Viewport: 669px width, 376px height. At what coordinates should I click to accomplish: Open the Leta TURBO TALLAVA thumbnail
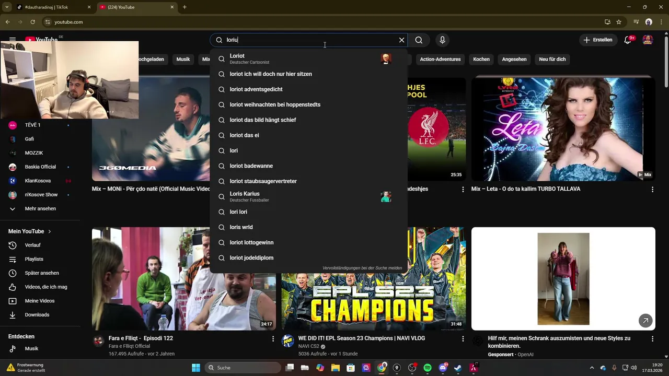tap(563, 129)
